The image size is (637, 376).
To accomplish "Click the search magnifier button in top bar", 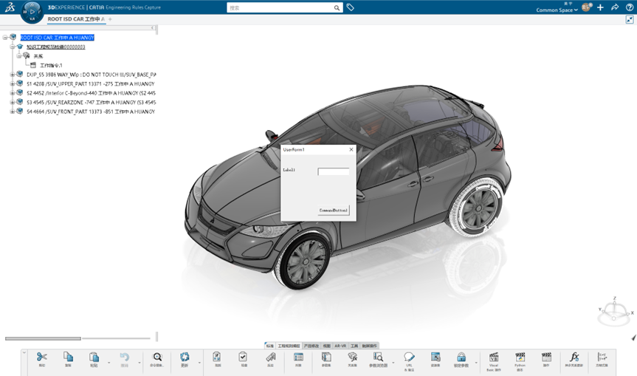I will click(x=337, y=7).
